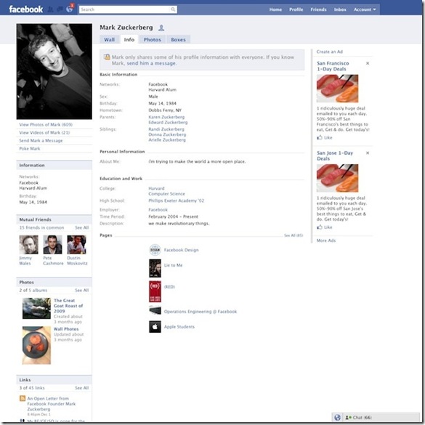Open the Apple Students page icon
The image size is (425, 425).
tap(155, 327)
